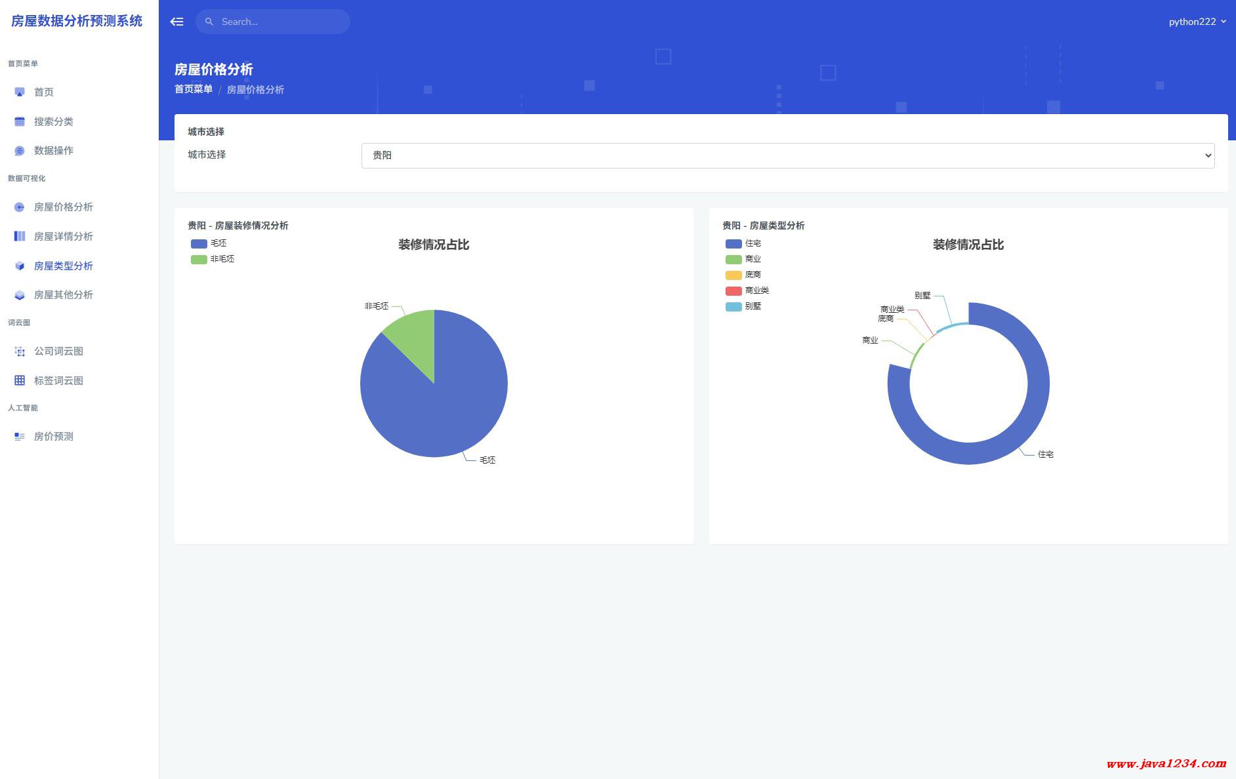1236x779 pixels.
Task: Click the 房屋数据分析预测系统 site title
Action: (x=77, y=21)
